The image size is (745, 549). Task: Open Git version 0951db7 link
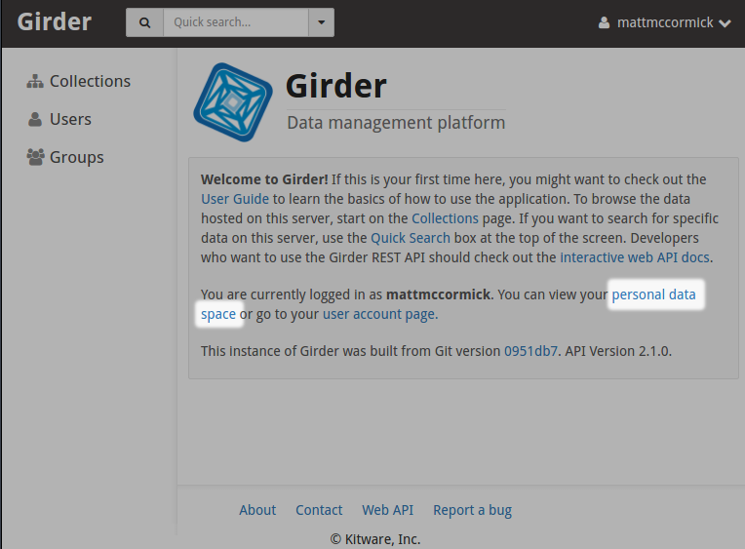530,351
